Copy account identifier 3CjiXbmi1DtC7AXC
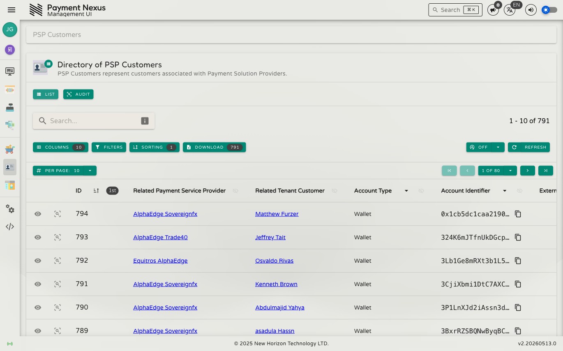The height and width of the screenshot is (351, 563). [518, 284]
